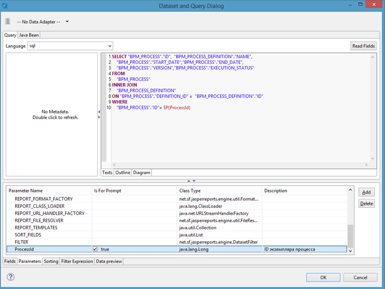Screen dimensions: 385x289
Task: Click the Delete parameter button
Action: pyautogui.click(x=367, y=203)
